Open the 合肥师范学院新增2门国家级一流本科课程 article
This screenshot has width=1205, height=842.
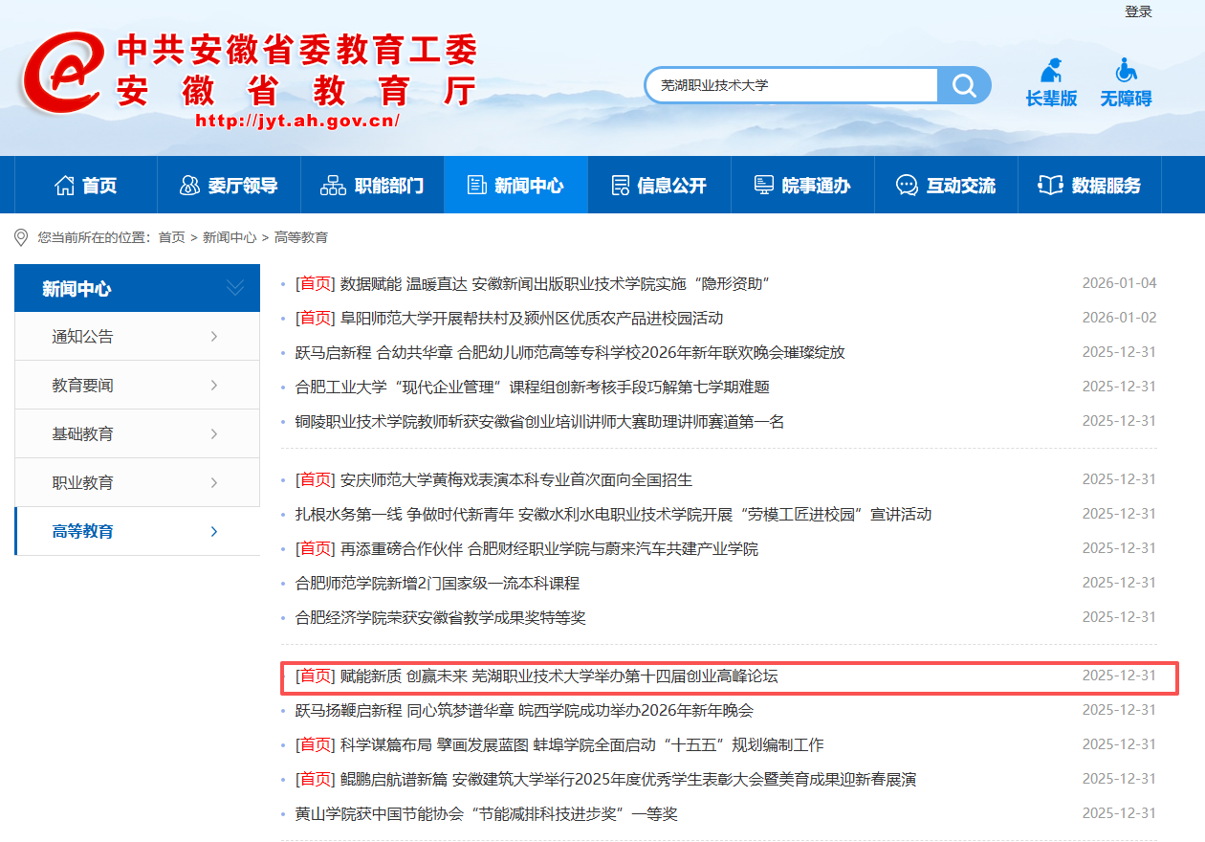click(x=437, y=583)
